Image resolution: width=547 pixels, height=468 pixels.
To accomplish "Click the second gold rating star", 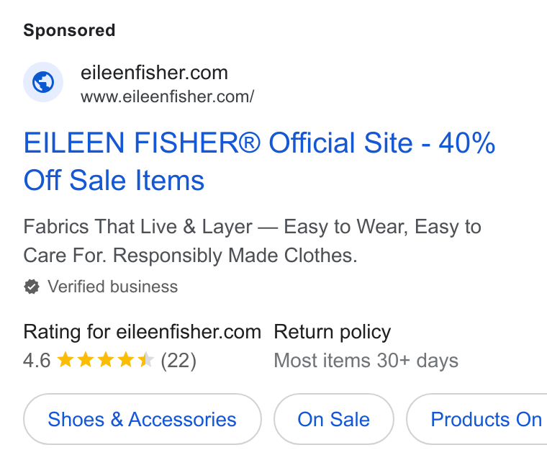I will 86,360.
